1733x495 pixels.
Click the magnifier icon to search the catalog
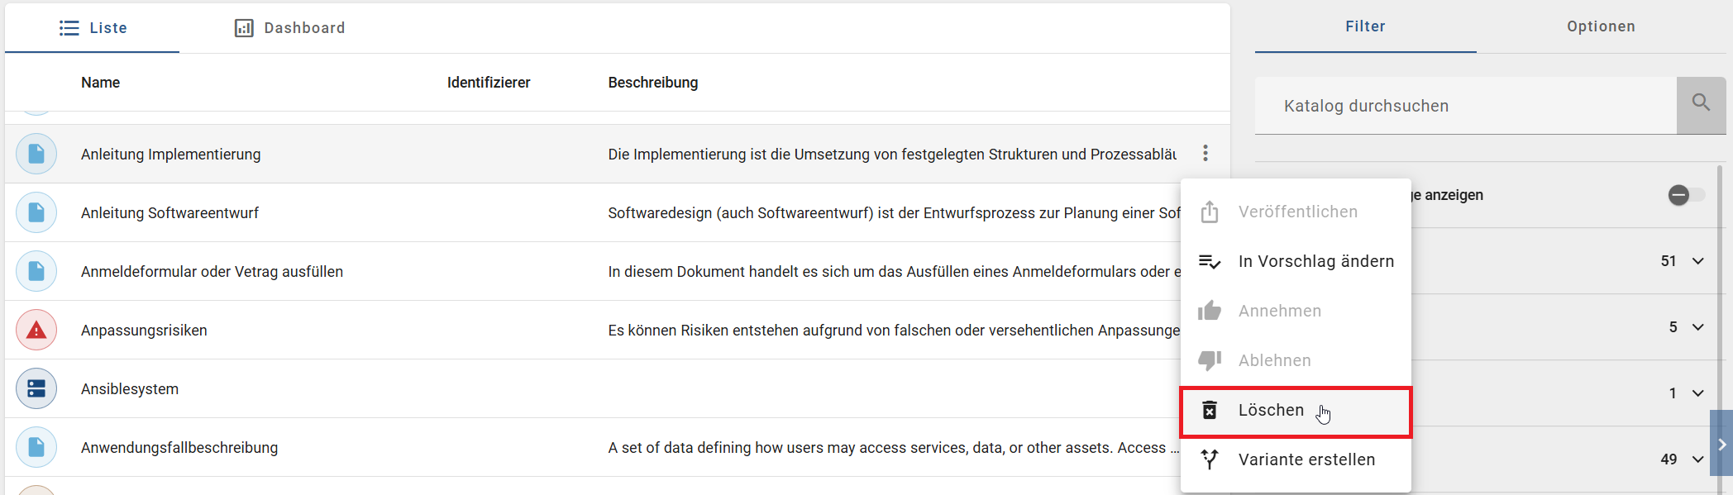1701,102
